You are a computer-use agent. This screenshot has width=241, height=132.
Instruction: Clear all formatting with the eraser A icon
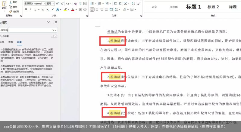click(75, 3)
